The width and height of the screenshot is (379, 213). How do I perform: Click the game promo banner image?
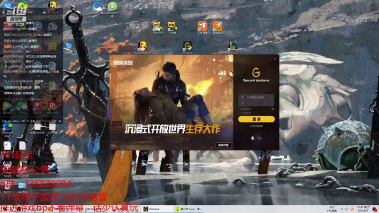click(171, 102)
